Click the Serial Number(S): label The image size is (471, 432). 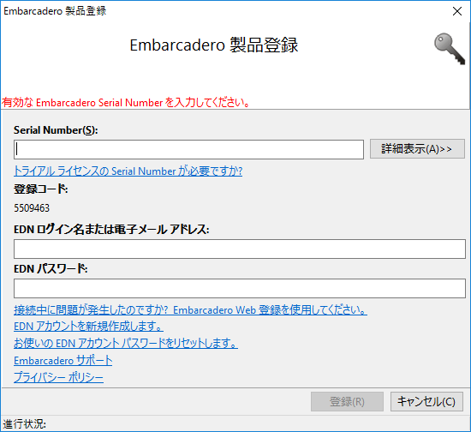pos(56,130)
